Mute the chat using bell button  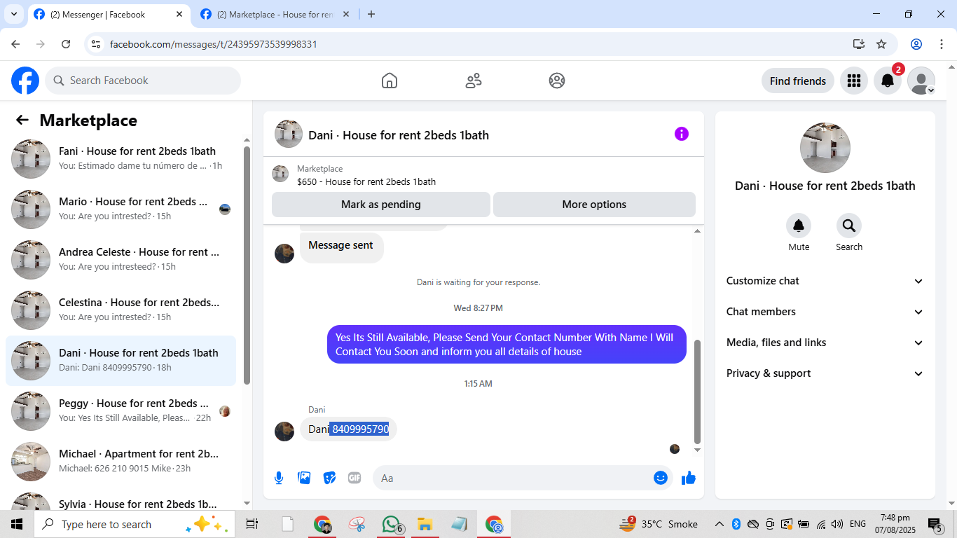pos(799,226)
